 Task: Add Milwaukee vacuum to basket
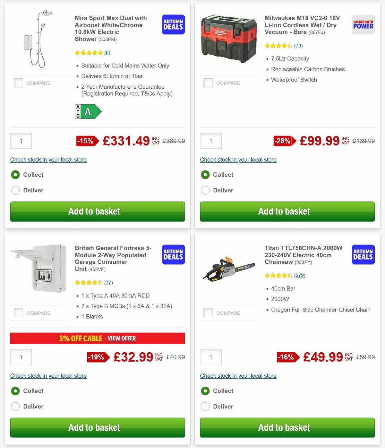pyautogui.click(x=284, y=211)
